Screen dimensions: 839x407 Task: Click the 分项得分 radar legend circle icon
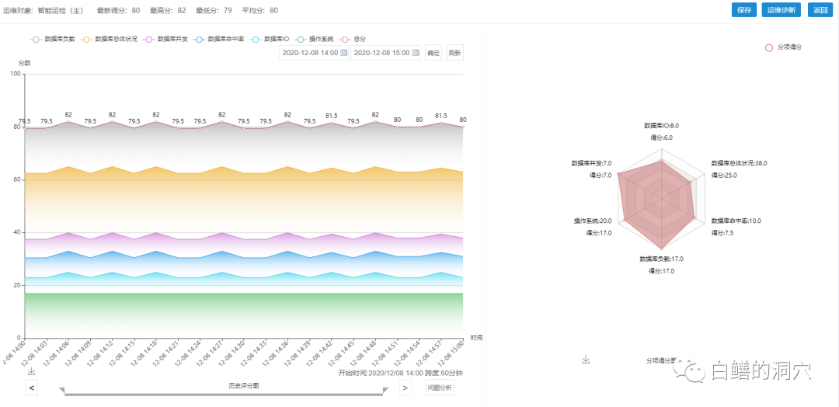[769, 47]
